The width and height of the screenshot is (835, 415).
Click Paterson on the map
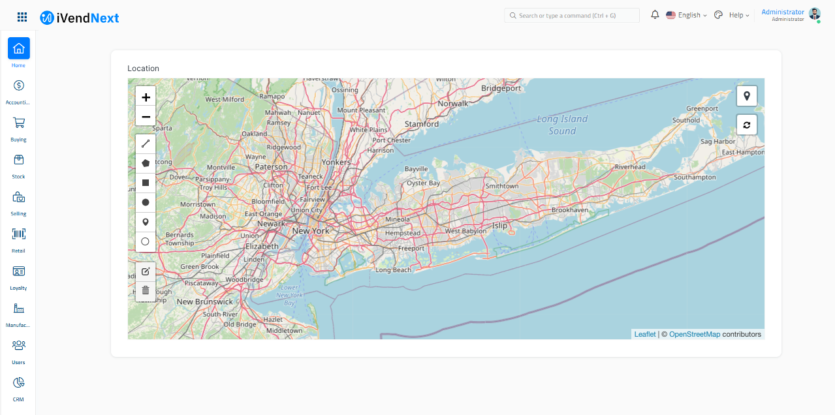tap(271, 167)
